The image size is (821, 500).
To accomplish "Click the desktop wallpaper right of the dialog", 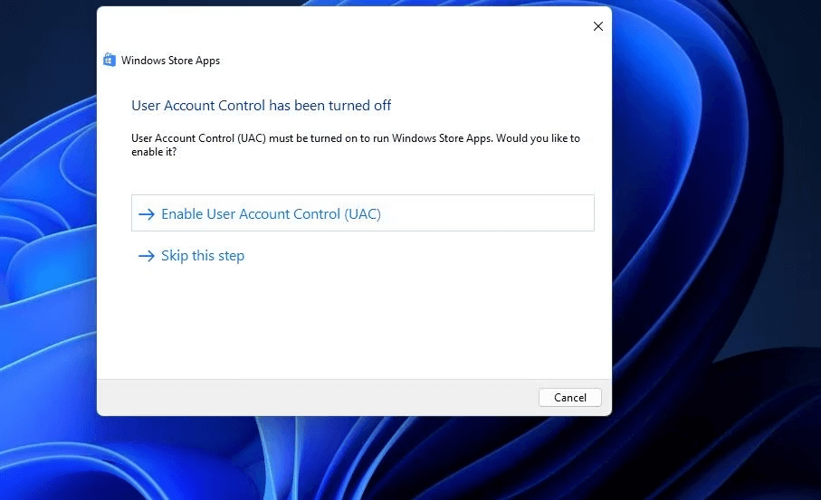I will [x=715, y=226].
